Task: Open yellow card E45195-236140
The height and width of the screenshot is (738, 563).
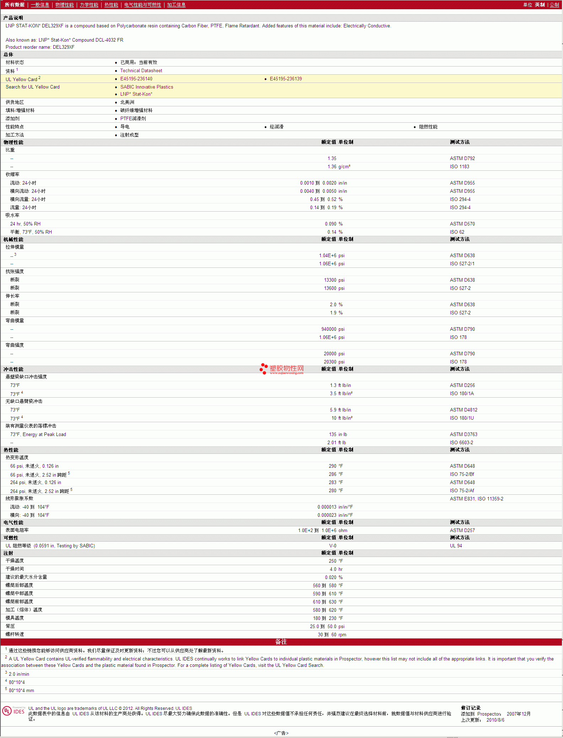Action: pyautogui.click(x=136, y=79)
